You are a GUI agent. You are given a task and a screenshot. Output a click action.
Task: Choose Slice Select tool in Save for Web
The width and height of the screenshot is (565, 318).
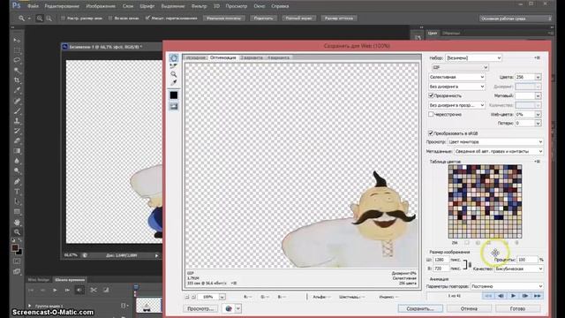click(x=174, y=66)
